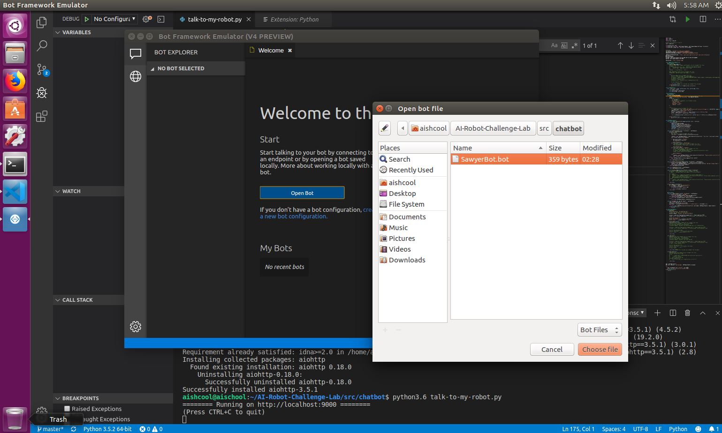Open the Bot Files filter dropdown
The width and height of the screenshot is (722, 433).
(600, 330)
